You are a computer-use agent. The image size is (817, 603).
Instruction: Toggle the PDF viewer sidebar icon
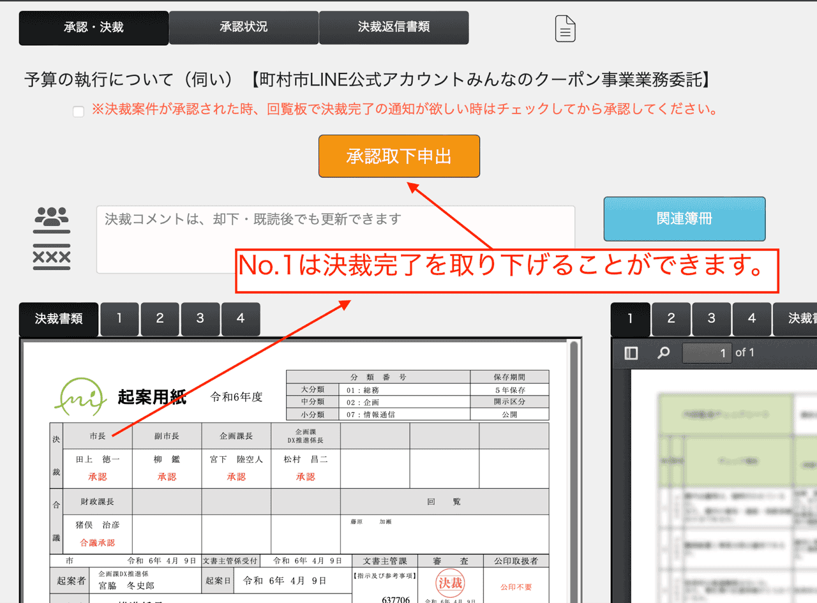click(x=631, y=353)
